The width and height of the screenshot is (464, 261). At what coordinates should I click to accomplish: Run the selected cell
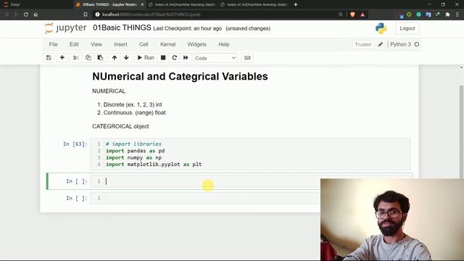click(x=146, y=58)
